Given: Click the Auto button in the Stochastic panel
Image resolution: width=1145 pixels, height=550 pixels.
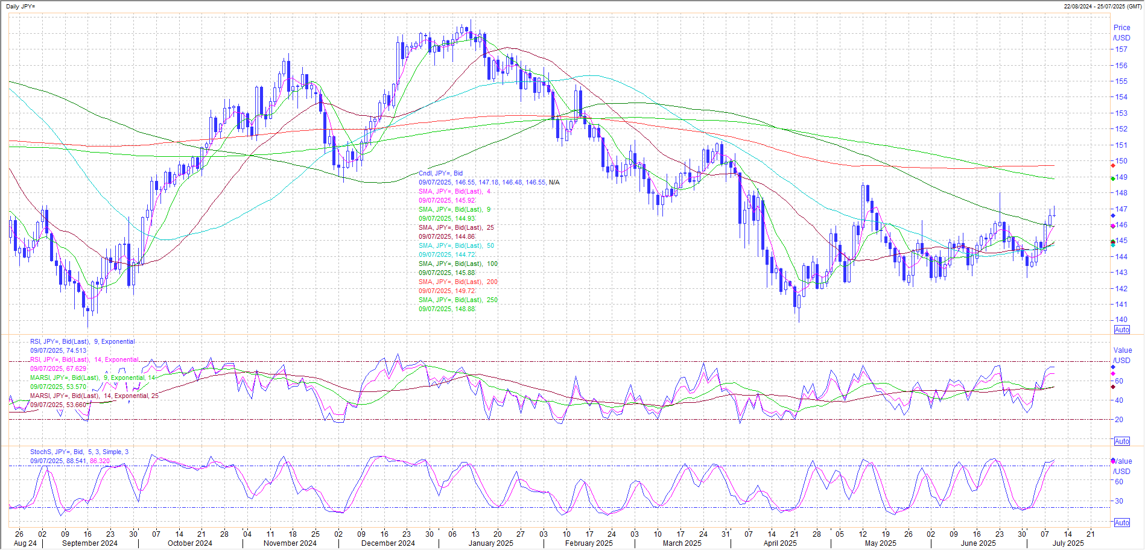Looking at the screenshot, I should point(1121,523).
